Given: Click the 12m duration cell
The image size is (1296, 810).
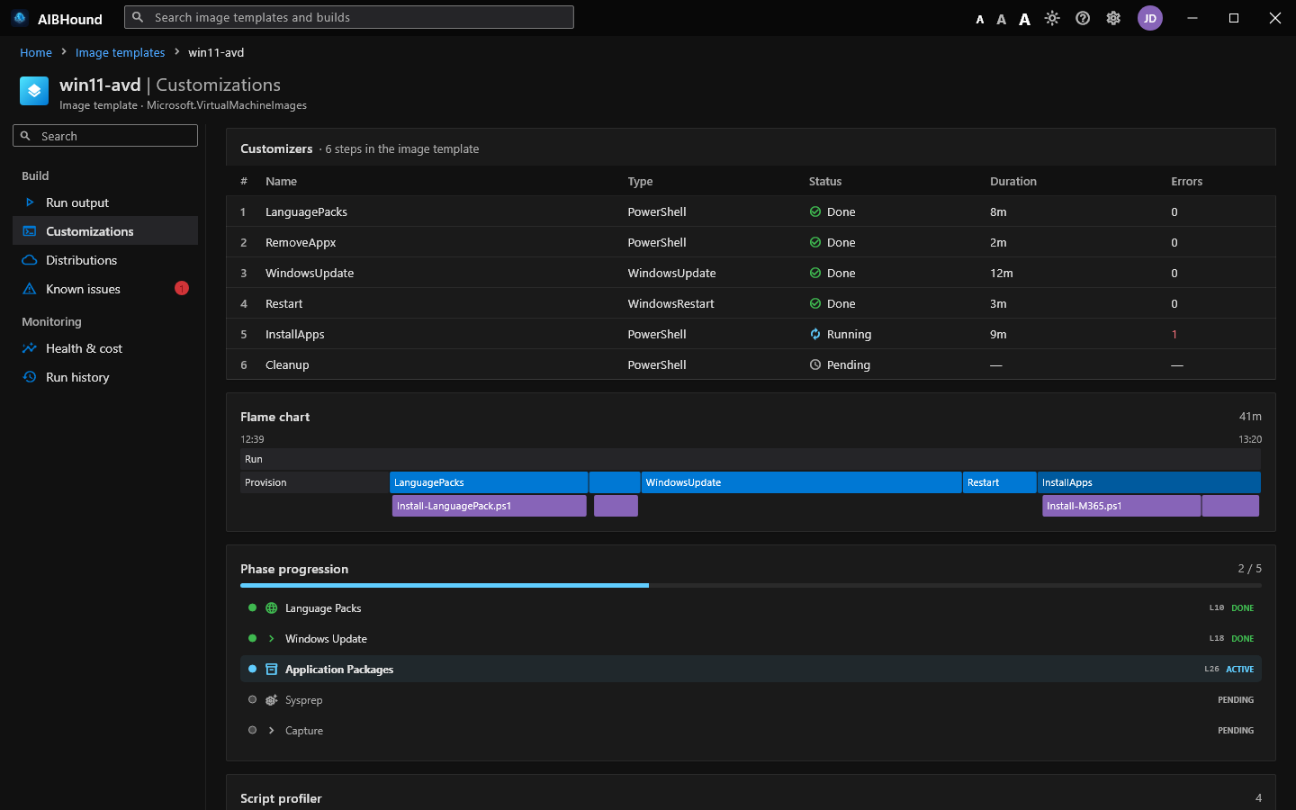Looking at the screenshot, I should tap(1002, 273).
